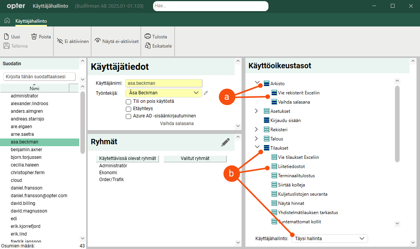Open the Työntekijä dropdown
The image size is (420, 249).
click(196, 92)
